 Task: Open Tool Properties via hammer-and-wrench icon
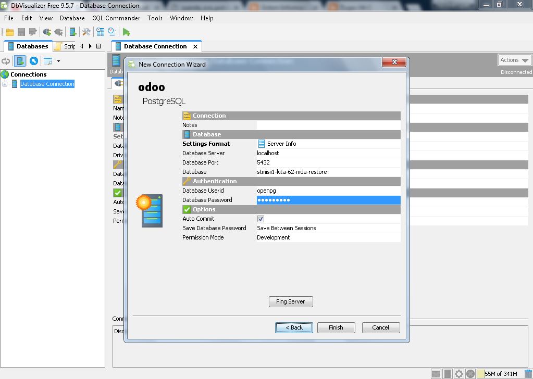[x=86, y=32]
